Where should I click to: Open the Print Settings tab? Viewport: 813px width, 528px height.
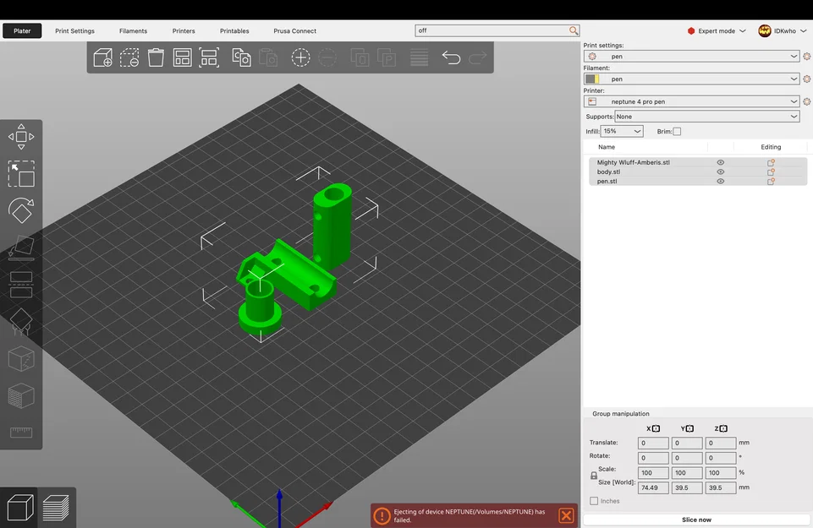(x=74, y=31)
